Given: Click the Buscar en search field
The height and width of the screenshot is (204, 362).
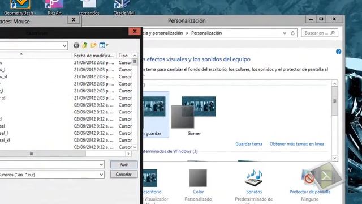Looking at the screenshot, I should click(x=320, y=33).
